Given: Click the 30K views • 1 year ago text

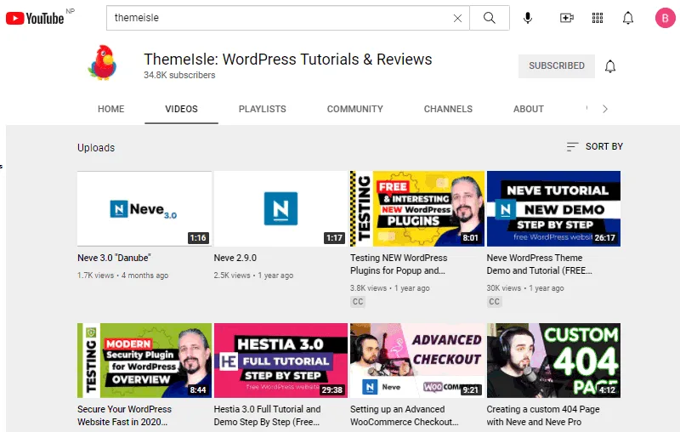Looking at the screenshot, I should pyautogui.click(x=525, y=288).
